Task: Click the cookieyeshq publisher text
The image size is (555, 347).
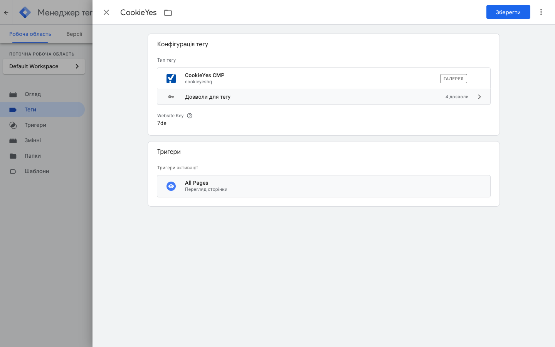Action: tap(198, 82)
